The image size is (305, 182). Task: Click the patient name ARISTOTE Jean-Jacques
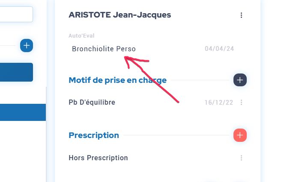coord(120,15)
